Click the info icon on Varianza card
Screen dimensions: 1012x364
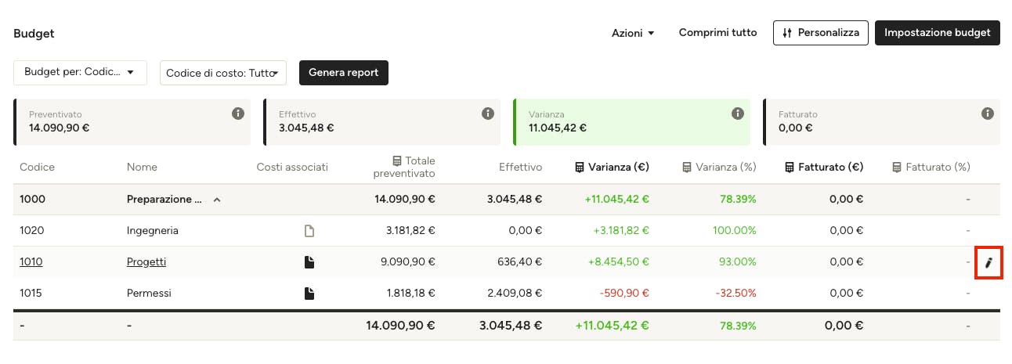[738, 114]
